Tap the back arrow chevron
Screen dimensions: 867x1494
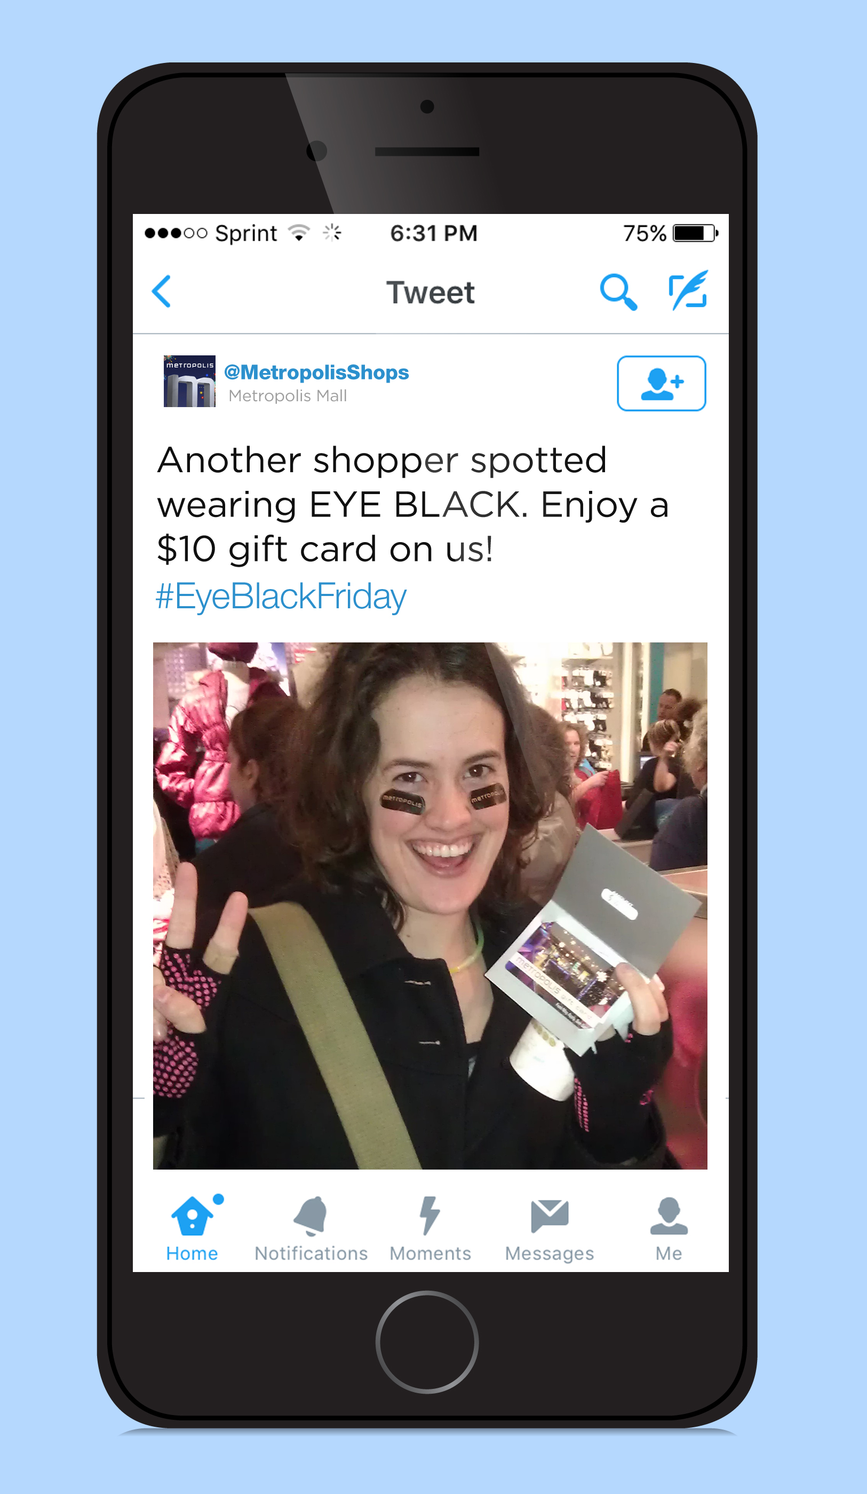click(x=161, y=291)
